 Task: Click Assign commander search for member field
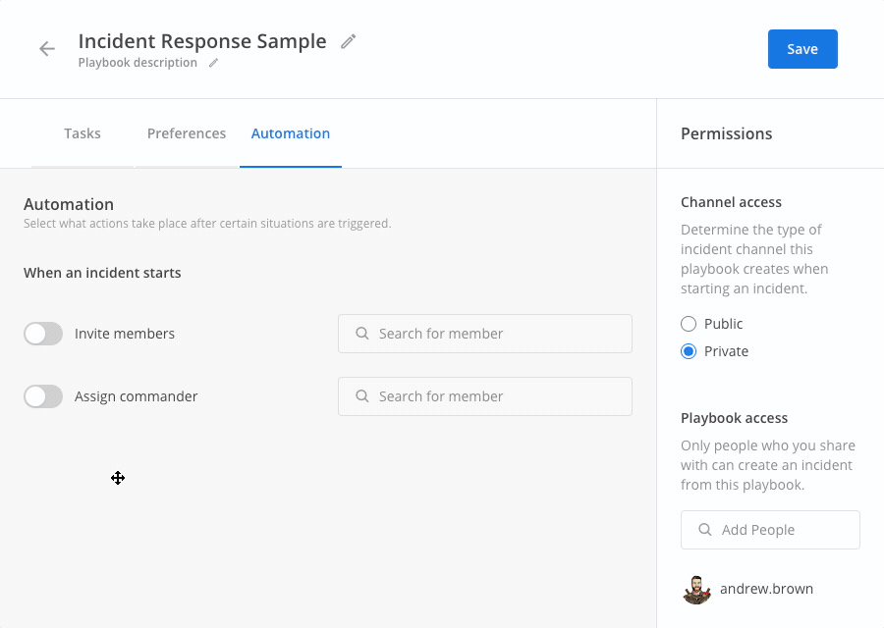[485, 396]
